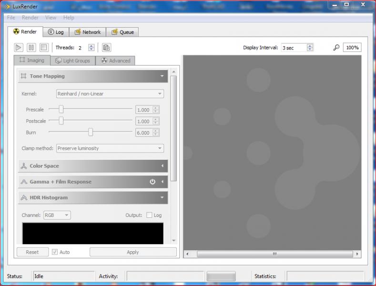Start rendering with the play button
376x286 pixels.
(x=19, y=48)
